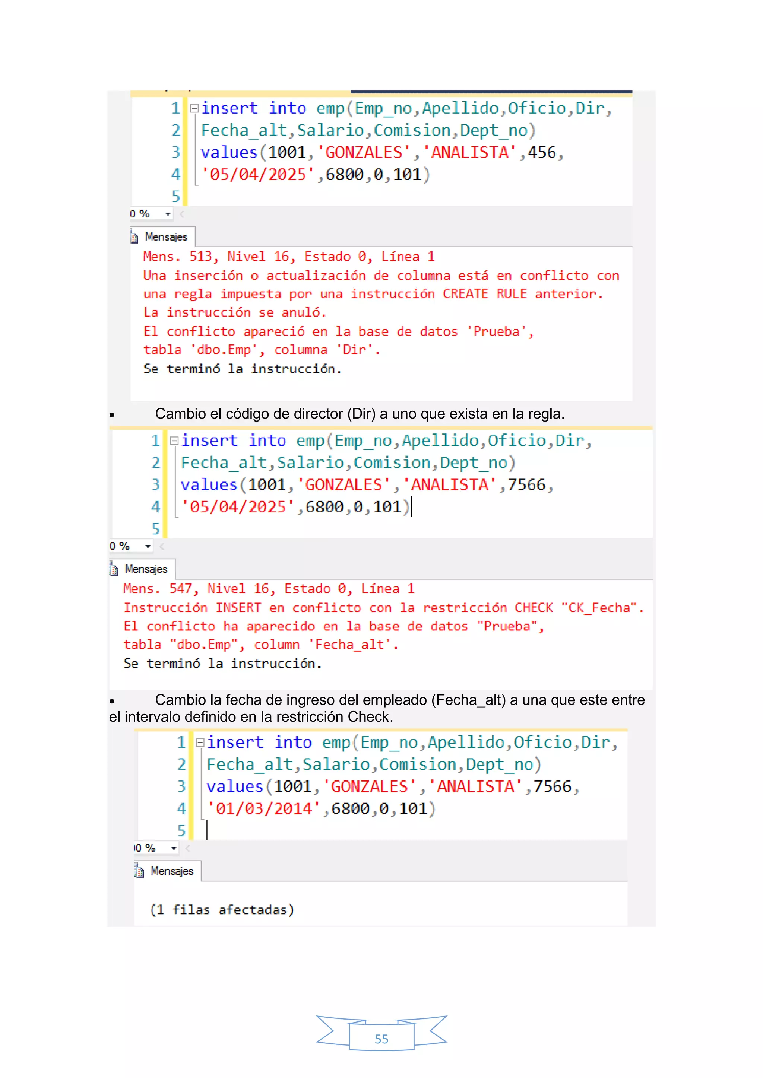Select the Mensajes tab showing error 547
The image size is (763, 1078).
(145, 569)
